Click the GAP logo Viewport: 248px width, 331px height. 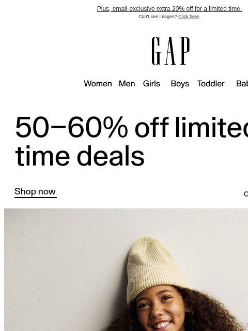(171, 51)
